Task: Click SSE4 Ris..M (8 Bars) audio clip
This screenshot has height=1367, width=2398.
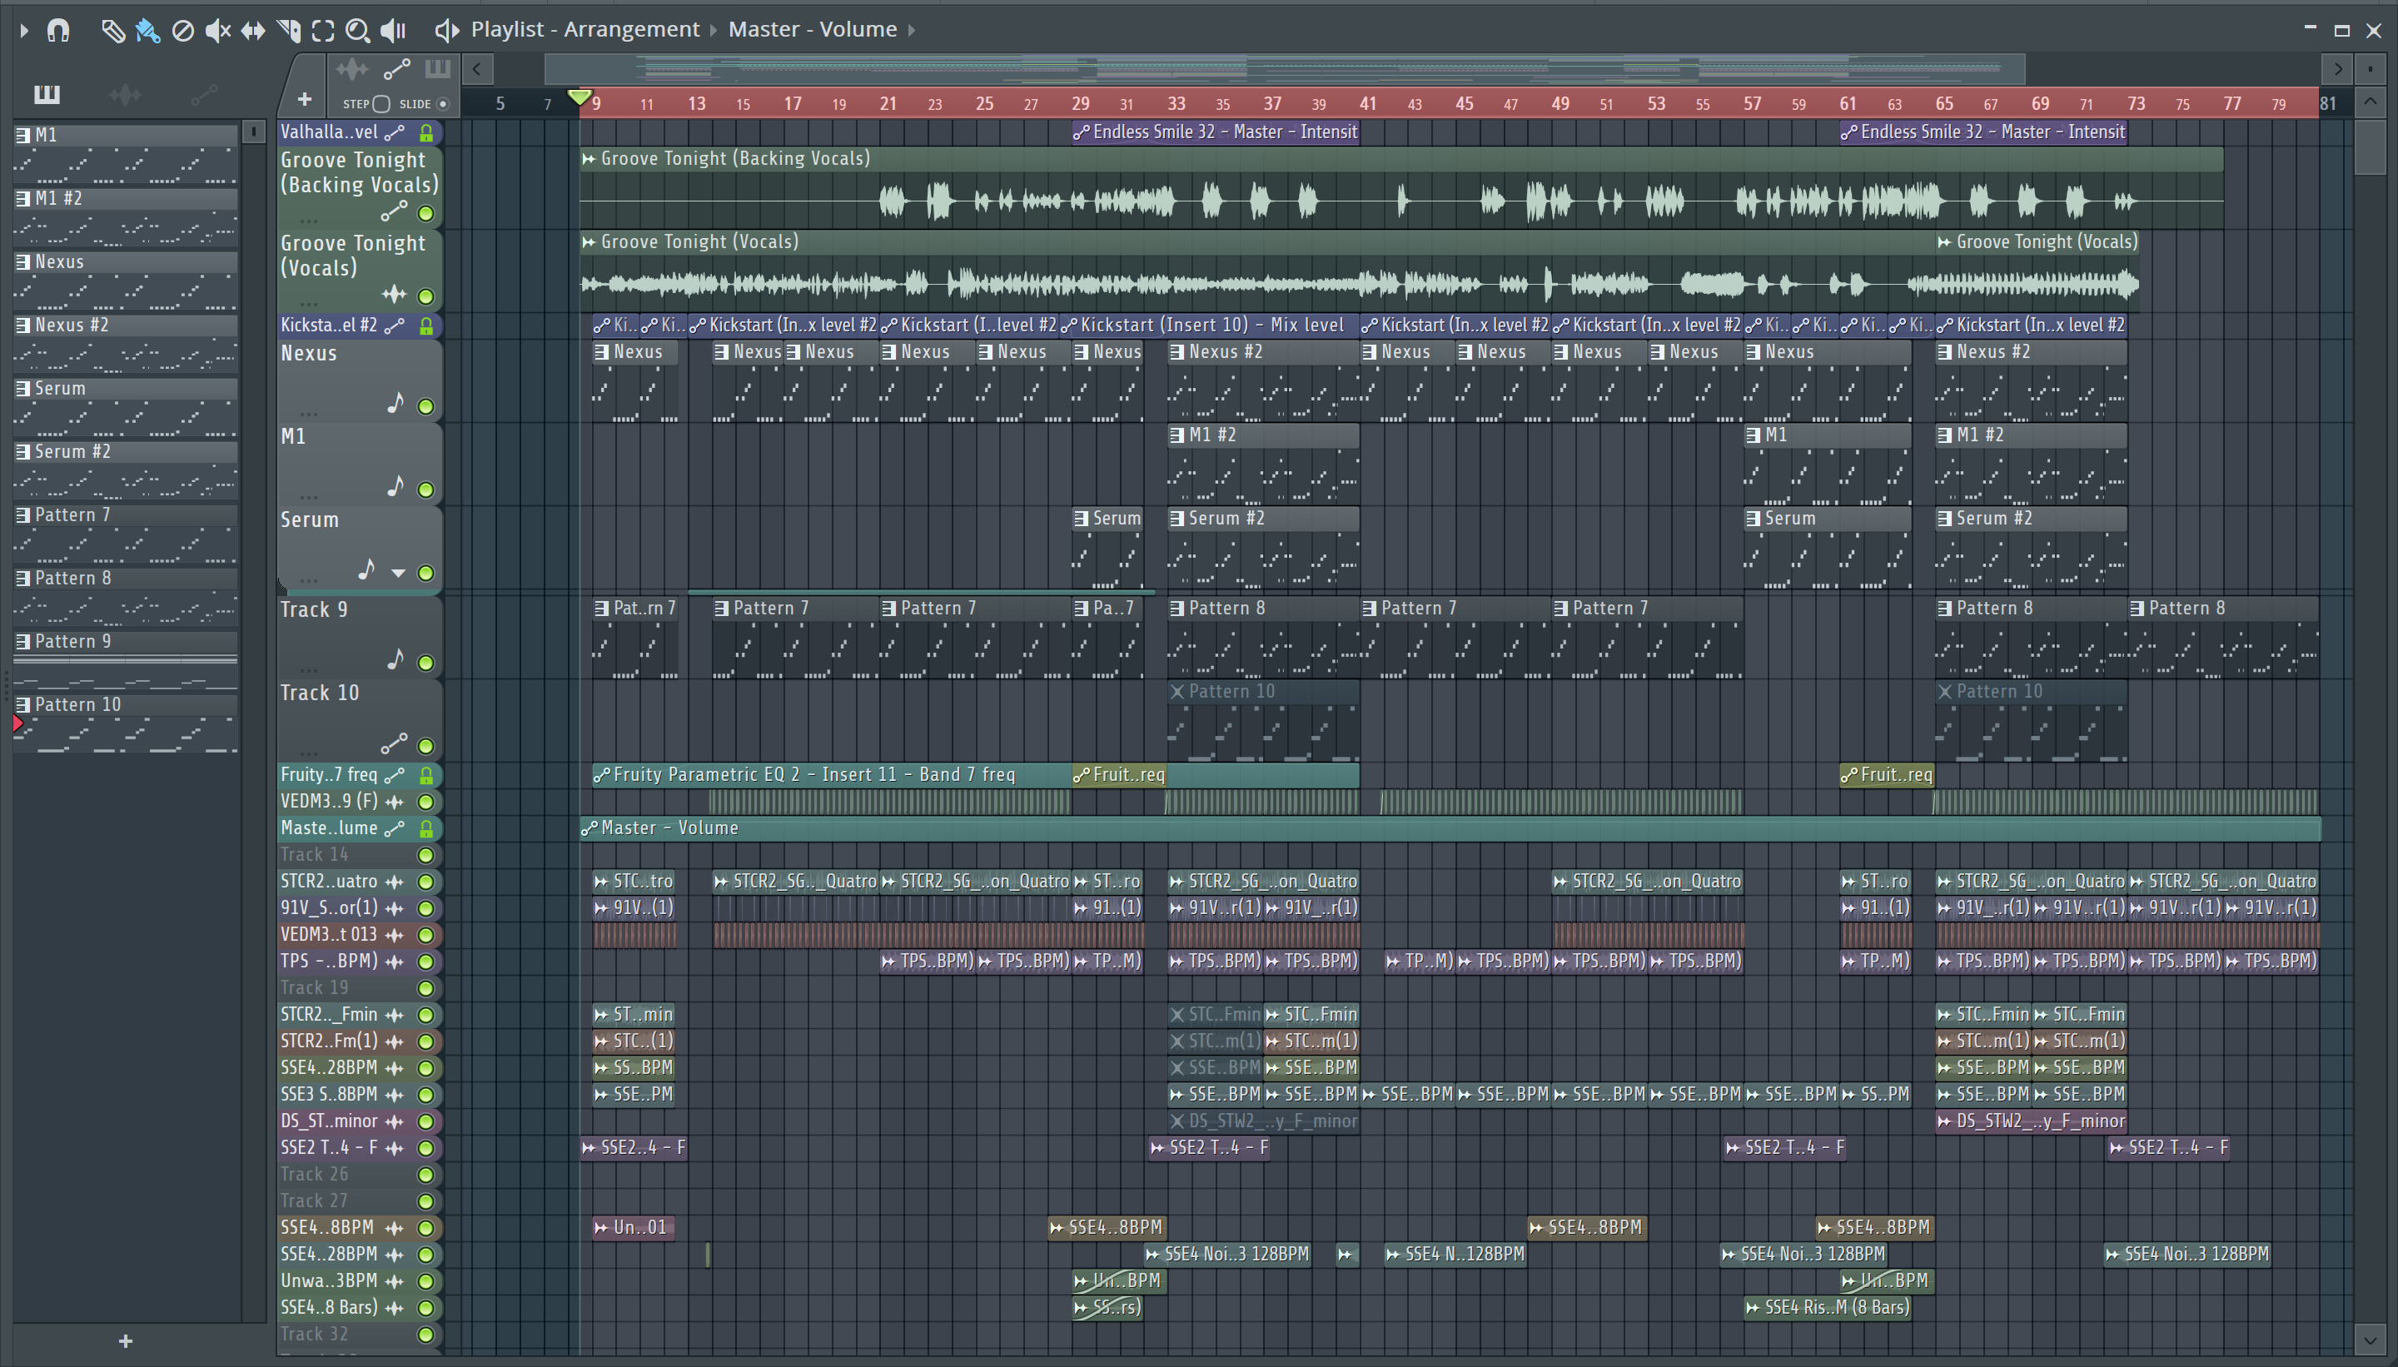Action: (1827, 1308)
